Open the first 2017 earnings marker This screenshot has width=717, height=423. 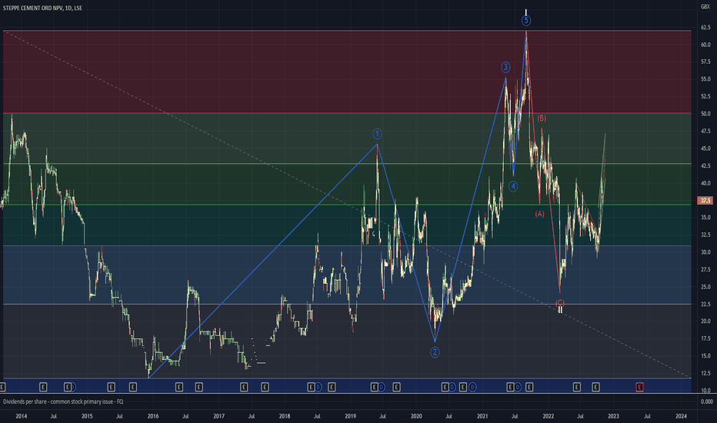point(244,388)
